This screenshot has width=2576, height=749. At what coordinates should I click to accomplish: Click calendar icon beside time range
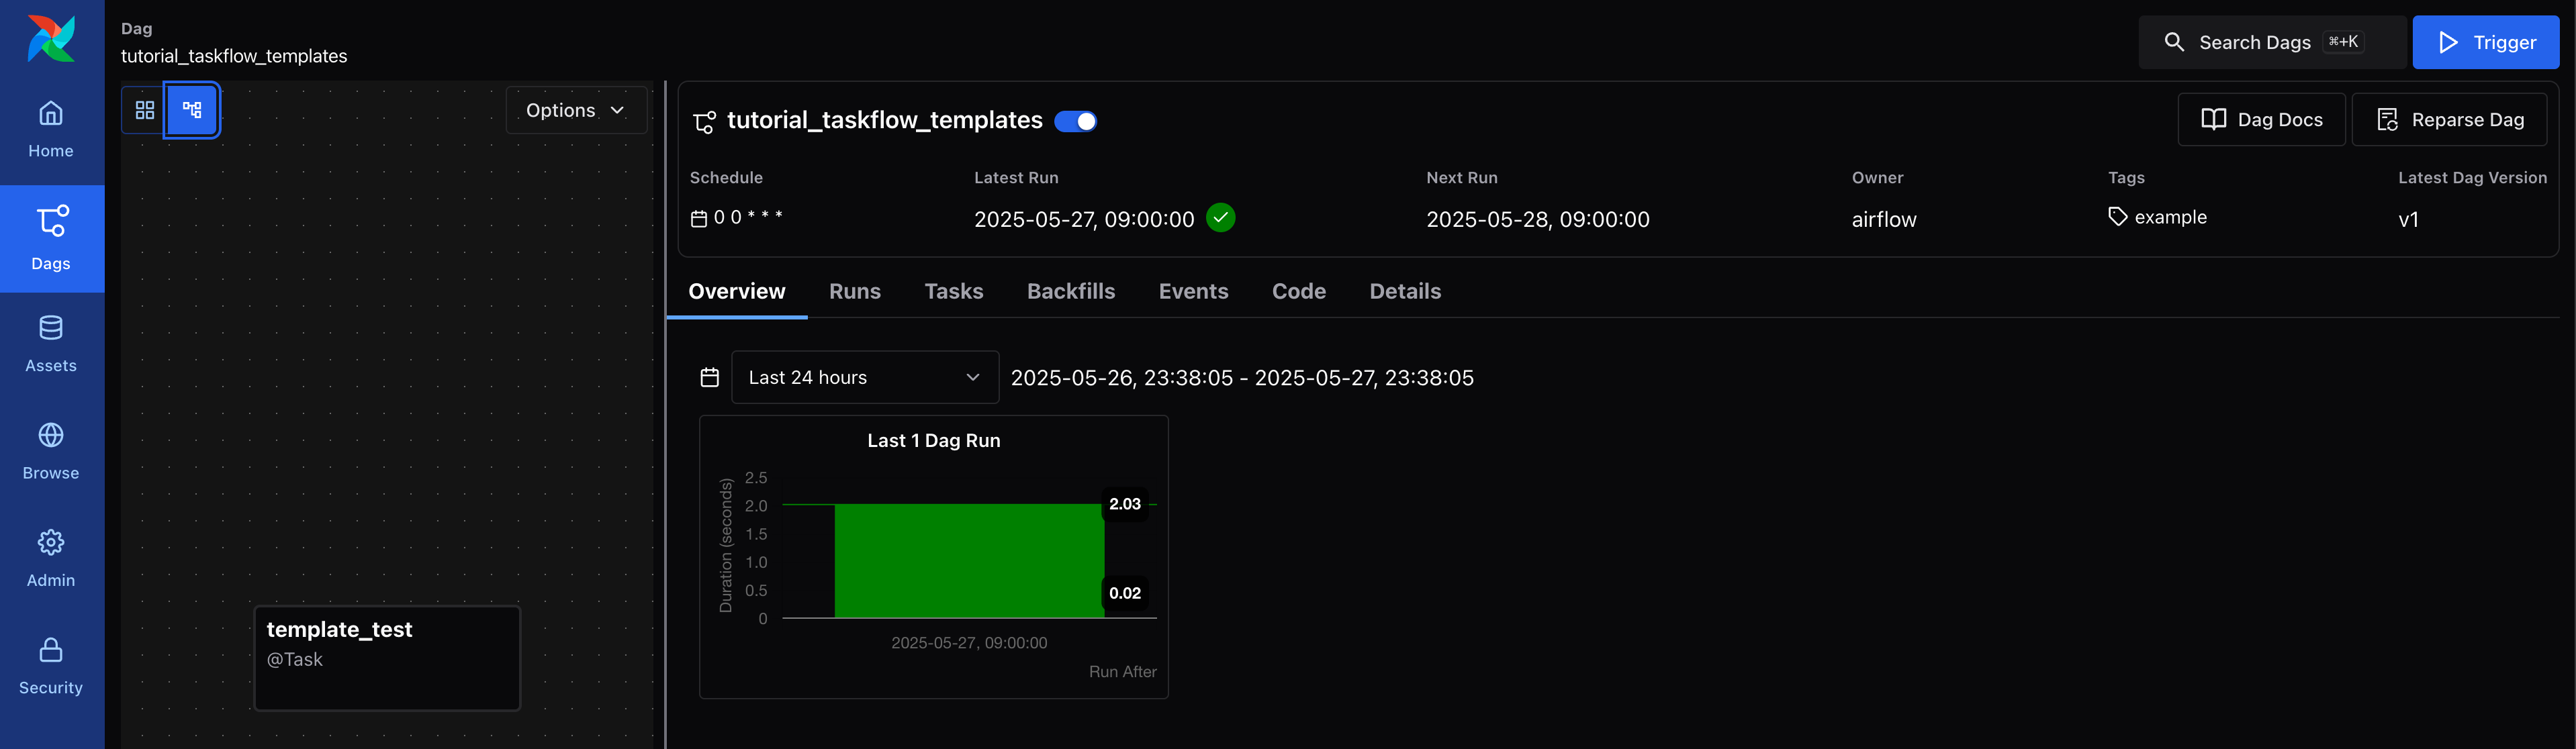tap(709, 377)
